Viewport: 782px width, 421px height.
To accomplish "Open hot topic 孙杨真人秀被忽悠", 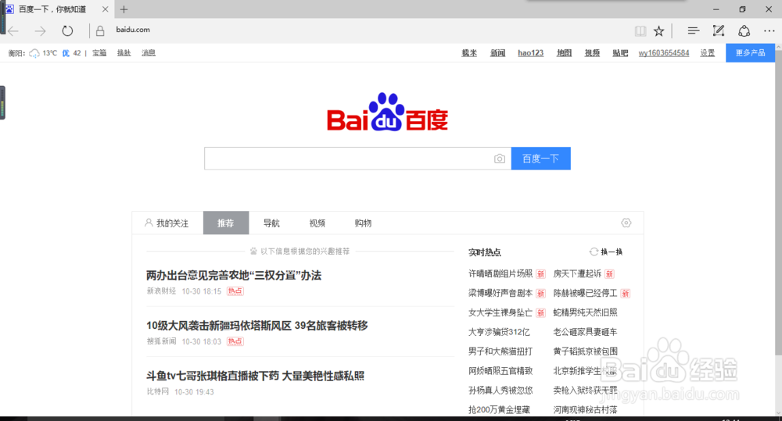I will (x=500, y=390).
